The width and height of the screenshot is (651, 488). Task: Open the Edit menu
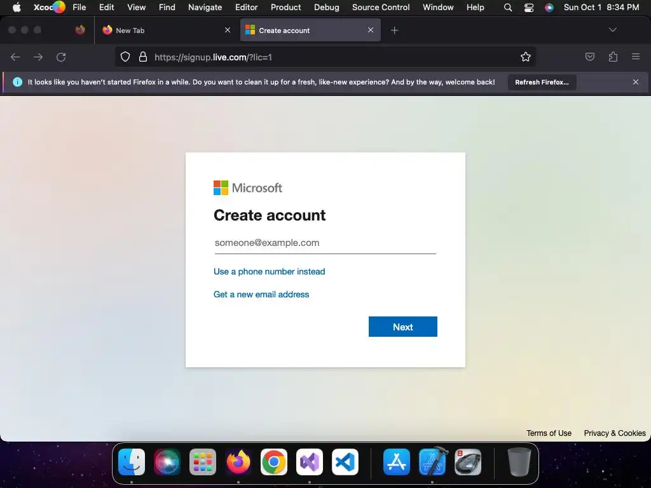[106, 7]
